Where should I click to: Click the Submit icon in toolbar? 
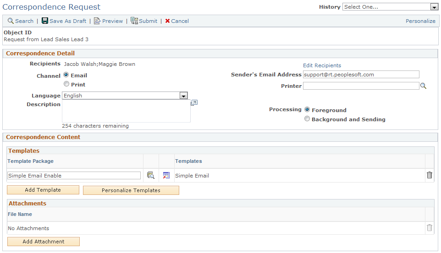[134, 21]
